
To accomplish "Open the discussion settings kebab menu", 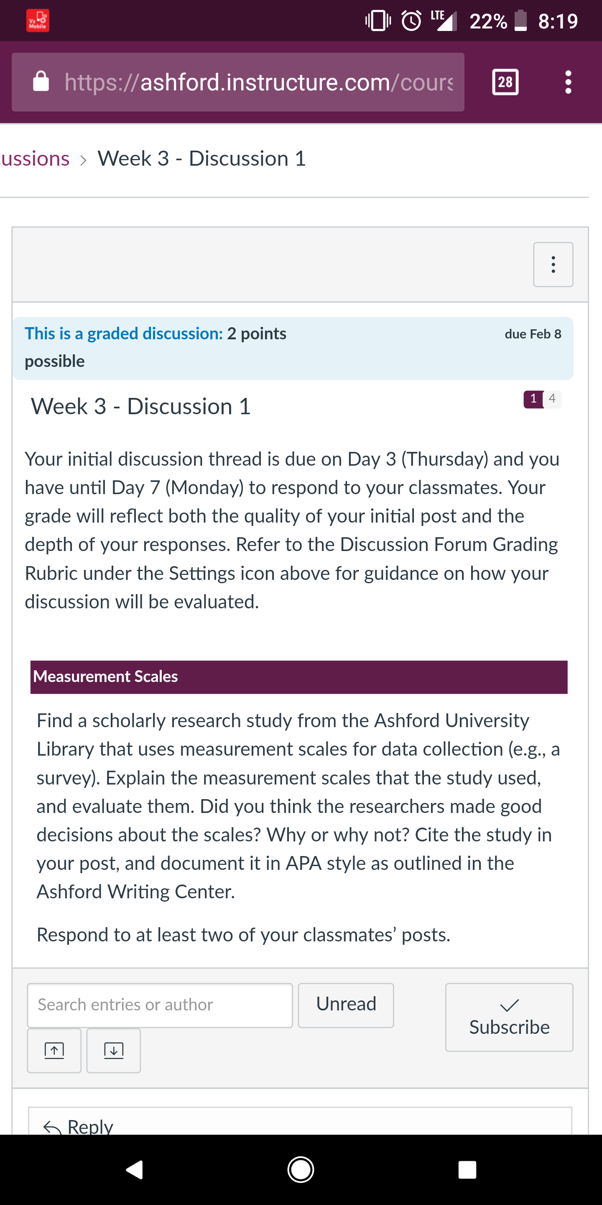I will click(x=553, y=264).
